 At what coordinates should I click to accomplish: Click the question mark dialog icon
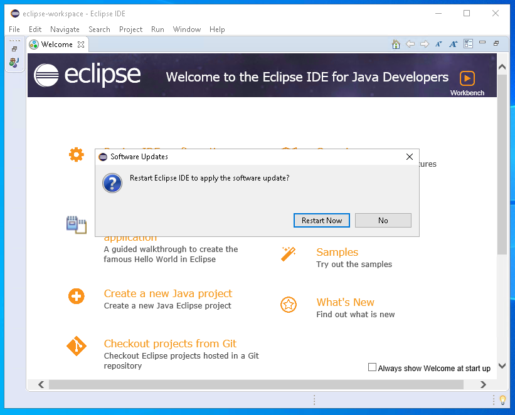point(112,183)
